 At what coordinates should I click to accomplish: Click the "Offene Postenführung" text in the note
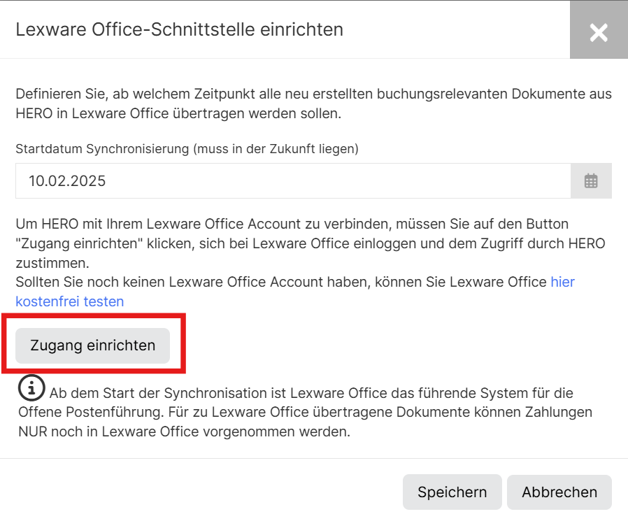click(x=91, y=412)
